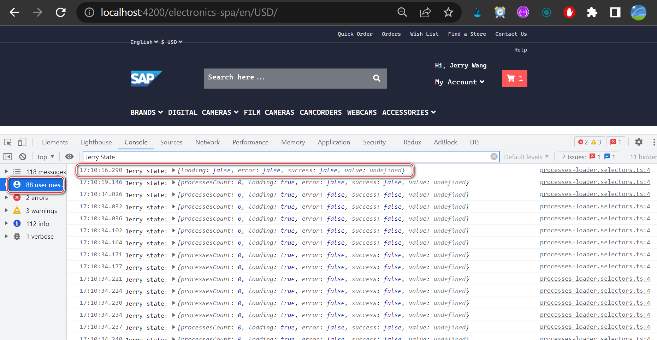Image resolution: width=657 pixels, height=340 pixels.
Task: Open the Wish List link
Action: click(x=424, y=34)
